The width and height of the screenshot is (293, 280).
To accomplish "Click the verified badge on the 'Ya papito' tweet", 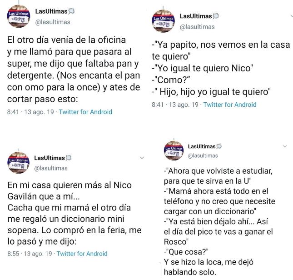I will pos(216,16).
